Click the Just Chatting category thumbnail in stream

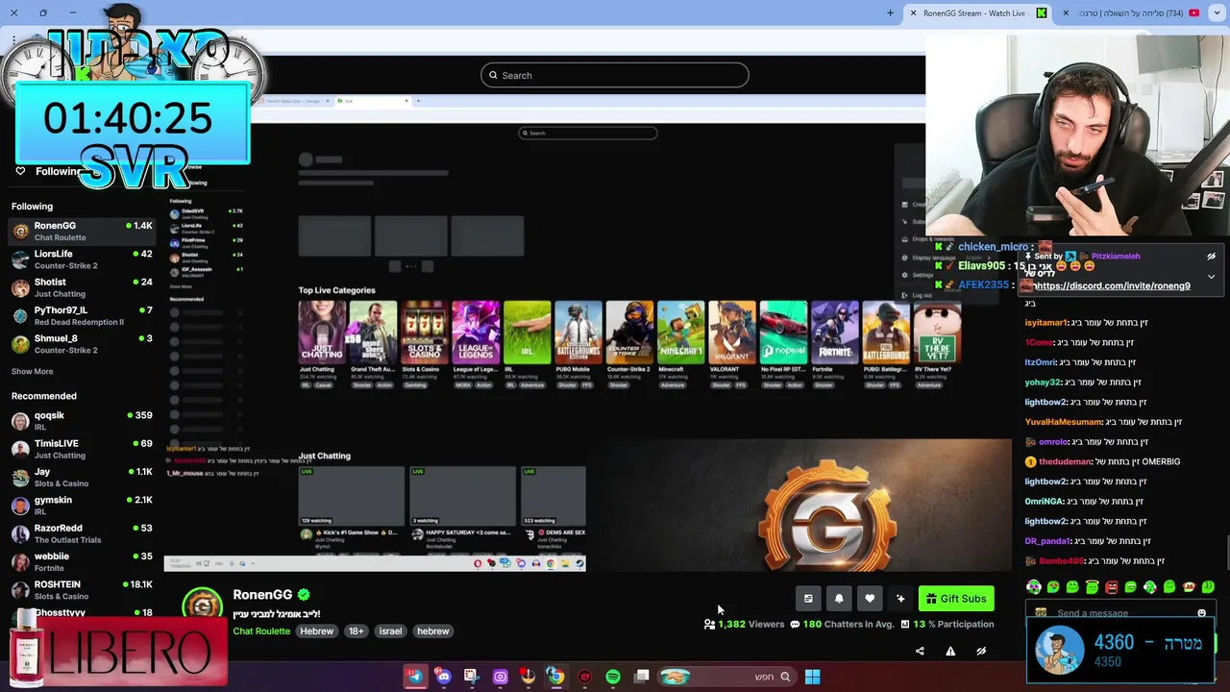pos(322,332)
